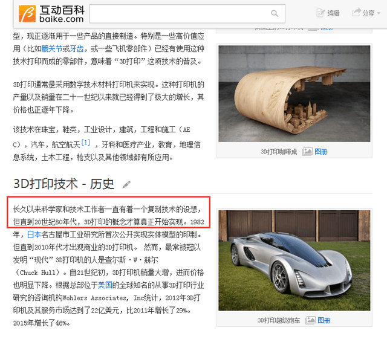Click the [1] reference footnote
The height and width of the screenshot is (339, 387).
[x=85, y=143]
